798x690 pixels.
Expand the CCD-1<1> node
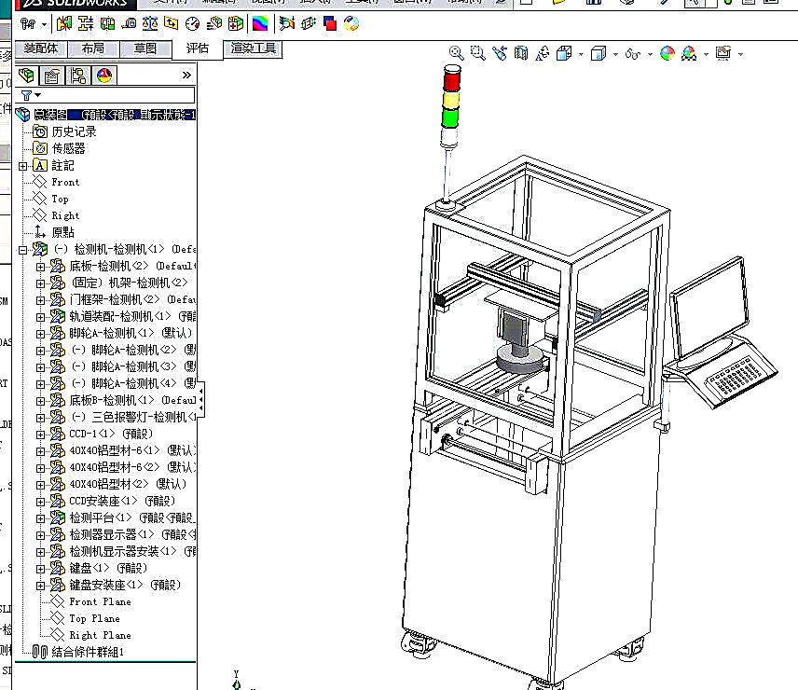click(x=41, y=435)
